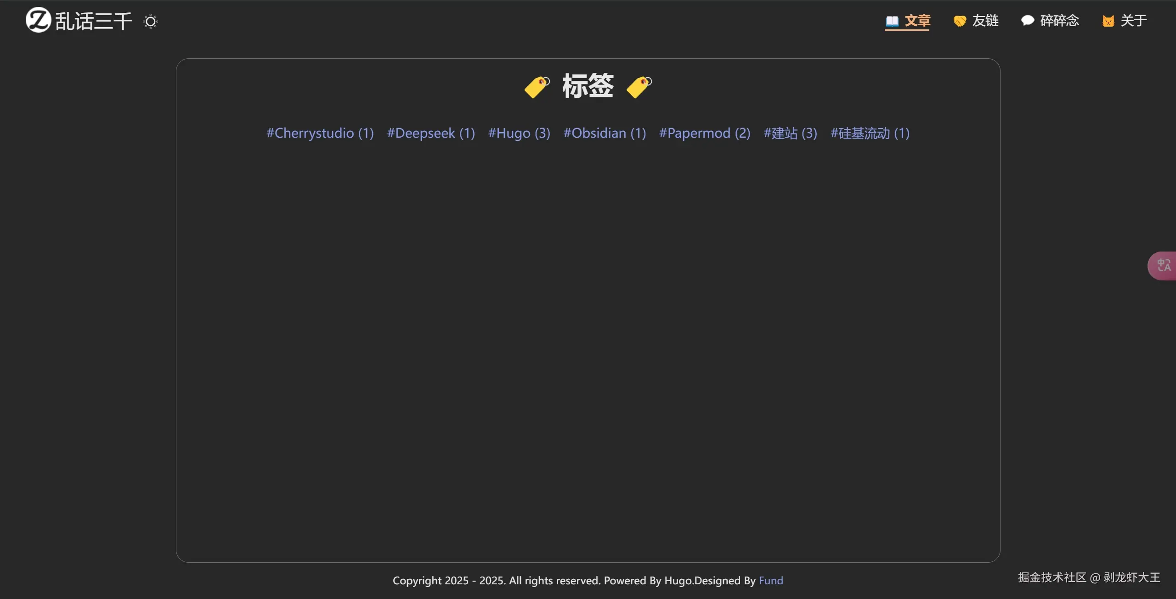Open the #Obsidian (1) tag

coord(605,133)
